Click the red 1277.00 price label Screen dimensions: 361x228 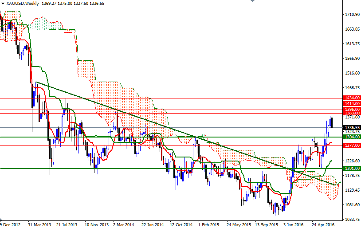tap(352, 145)
